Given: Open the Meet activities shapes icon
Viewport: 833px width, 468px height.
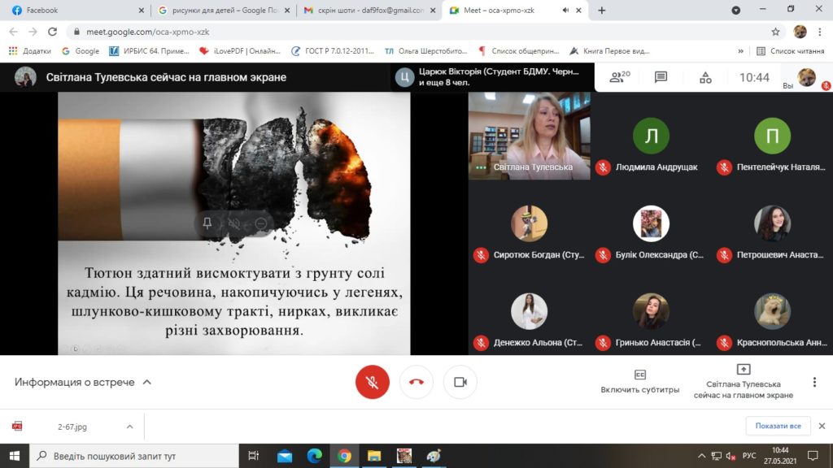Looking at the screenshot, I should (705, 77).
